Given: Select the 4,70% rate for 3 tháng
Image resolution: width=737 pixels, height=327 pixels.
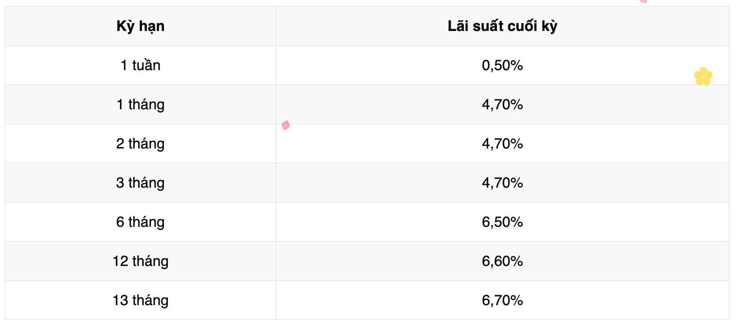Looking at the screenshot, I should pos(502,183).
